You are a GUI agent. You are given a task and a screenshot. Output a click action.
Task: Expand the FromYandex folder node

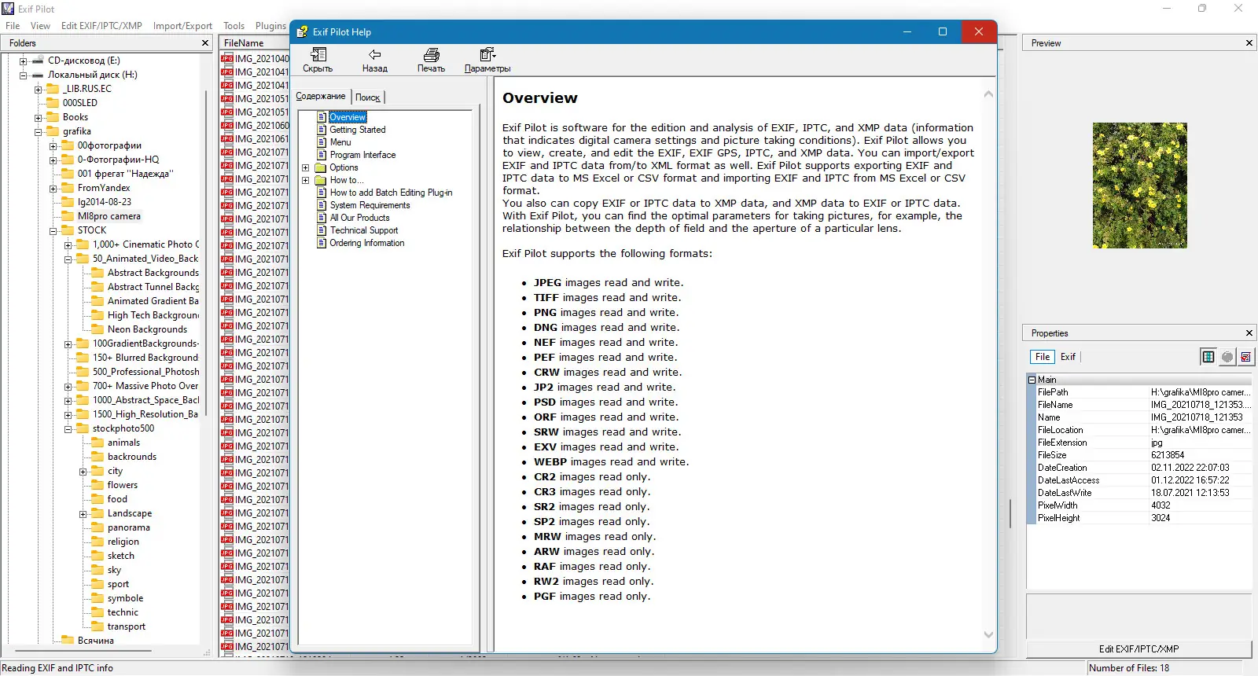tap(53, 189)
